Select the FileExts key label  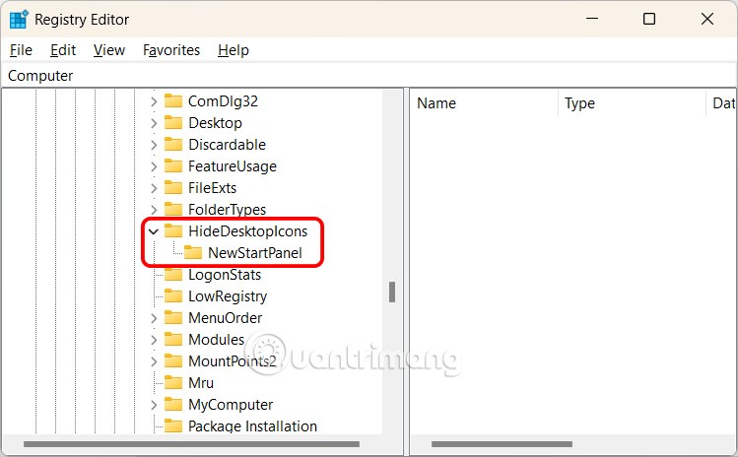(212, 188)
